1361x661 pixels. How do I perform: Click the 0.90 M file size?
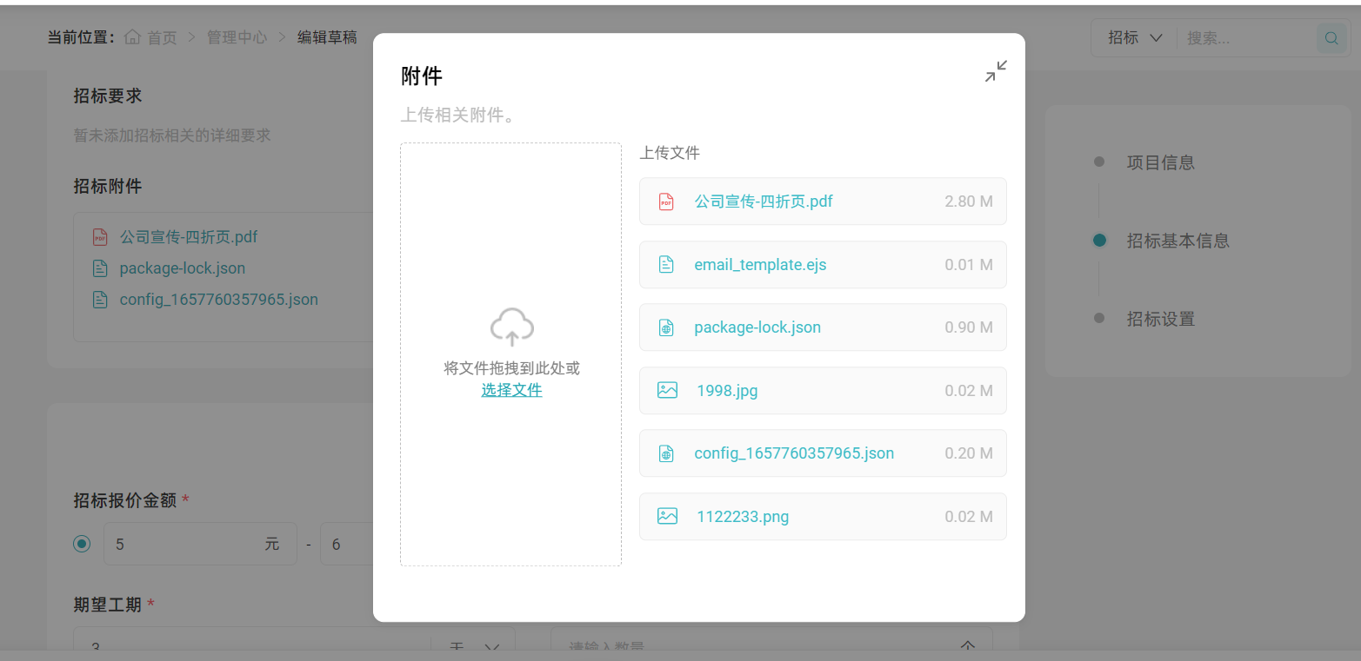coord(969,327)
